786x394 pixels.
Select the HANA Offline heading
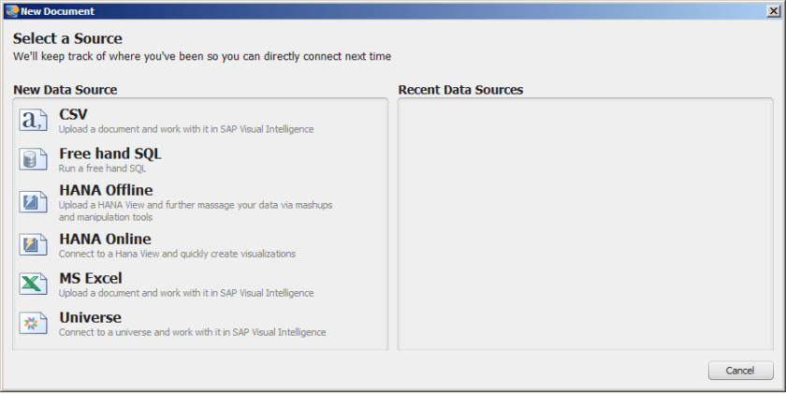coord(106,191)
